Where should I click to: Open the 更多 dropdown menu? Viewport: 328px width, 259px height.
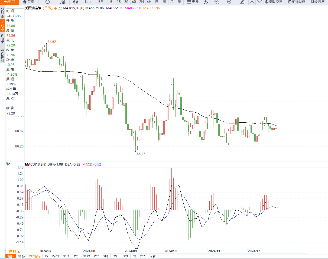193,2
